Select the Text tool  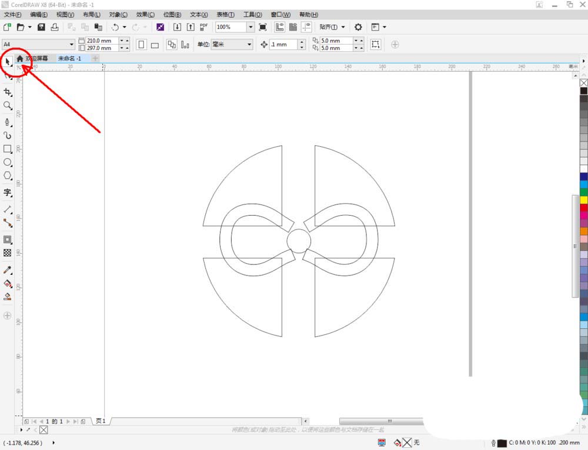click(x=8, y=193)
